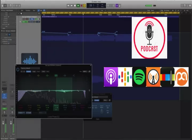Click the Undo button in Linear Phase EQ
The image size is (192, 140).
[43, 71]
